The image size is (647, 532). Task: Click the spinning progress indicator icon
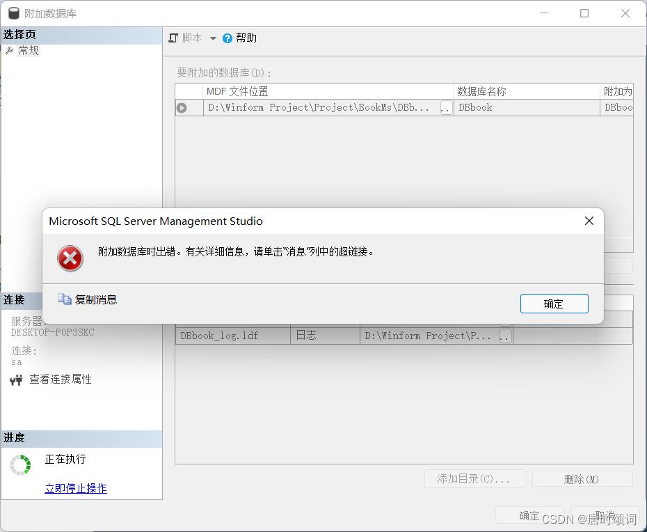[x=20, y=465]
